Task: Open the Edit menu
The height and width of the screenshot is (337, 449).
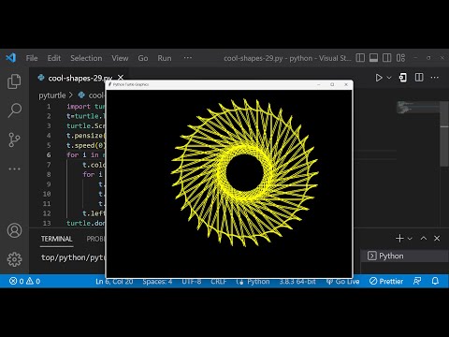Action: (x=54, y=58)
